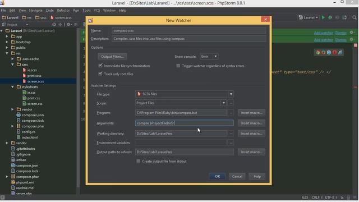
Task: Open preview in Opera browser icon
Action: 334,52
